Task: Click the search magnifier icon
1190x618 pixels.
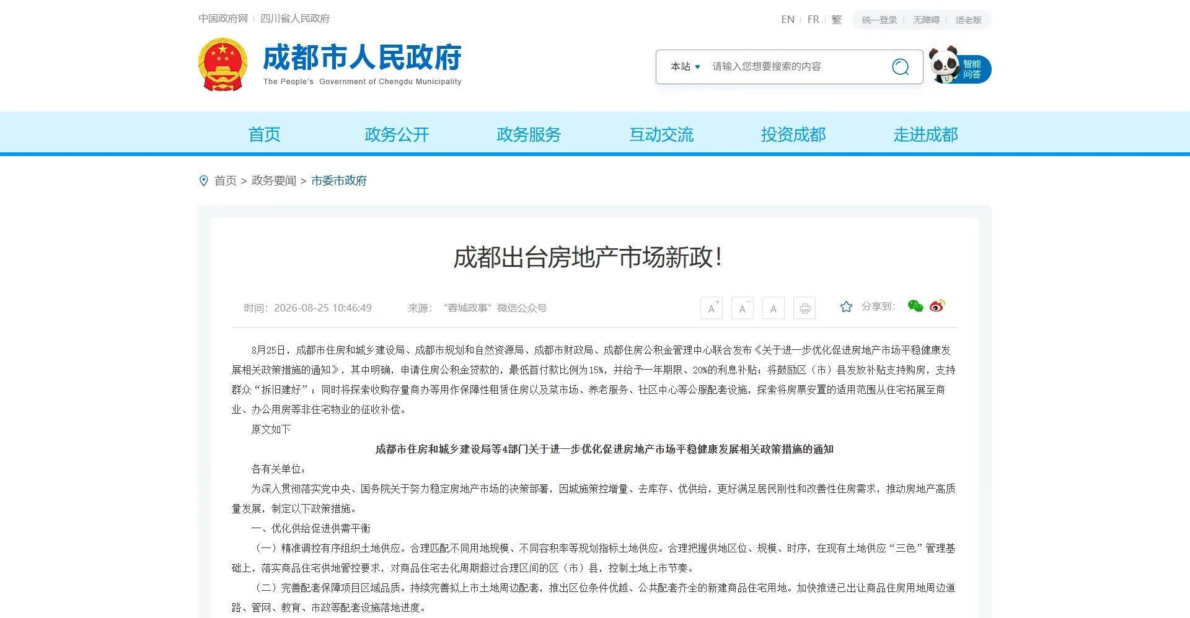Action: [x=900, y=66]
